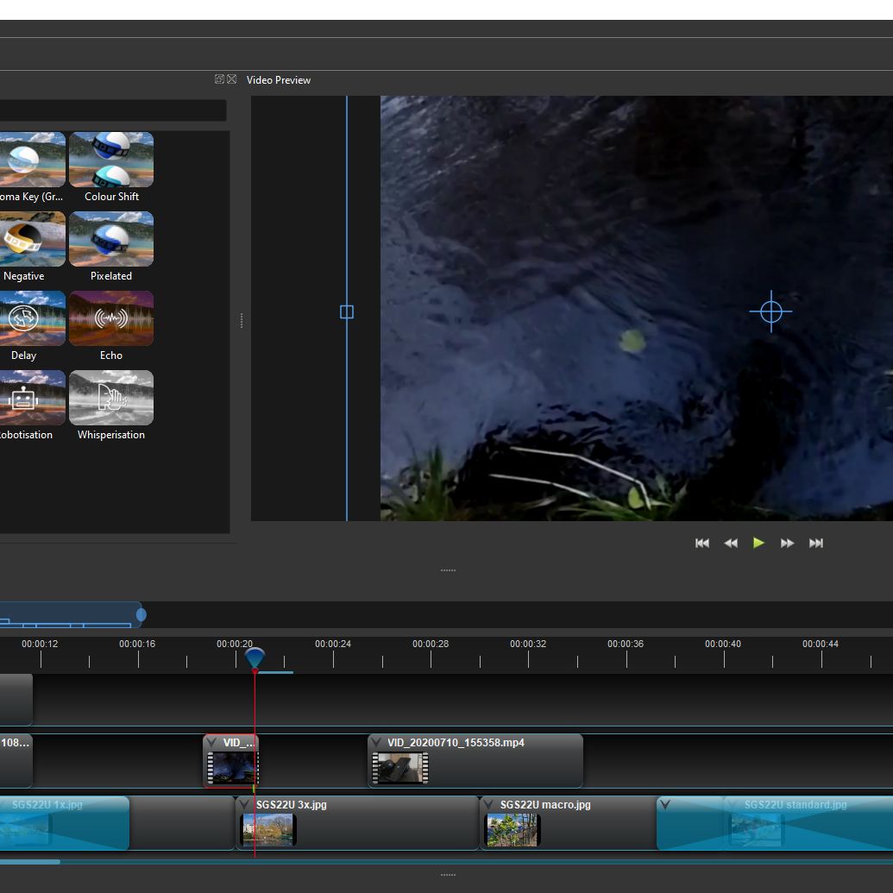The width and height of the screenshot is (893, 893).
Task: Jump to start of the timeline
Action: (702, 543)
